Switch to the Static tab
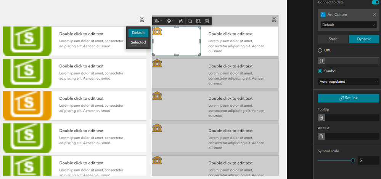381x179 pixels. tap(333, 39)
